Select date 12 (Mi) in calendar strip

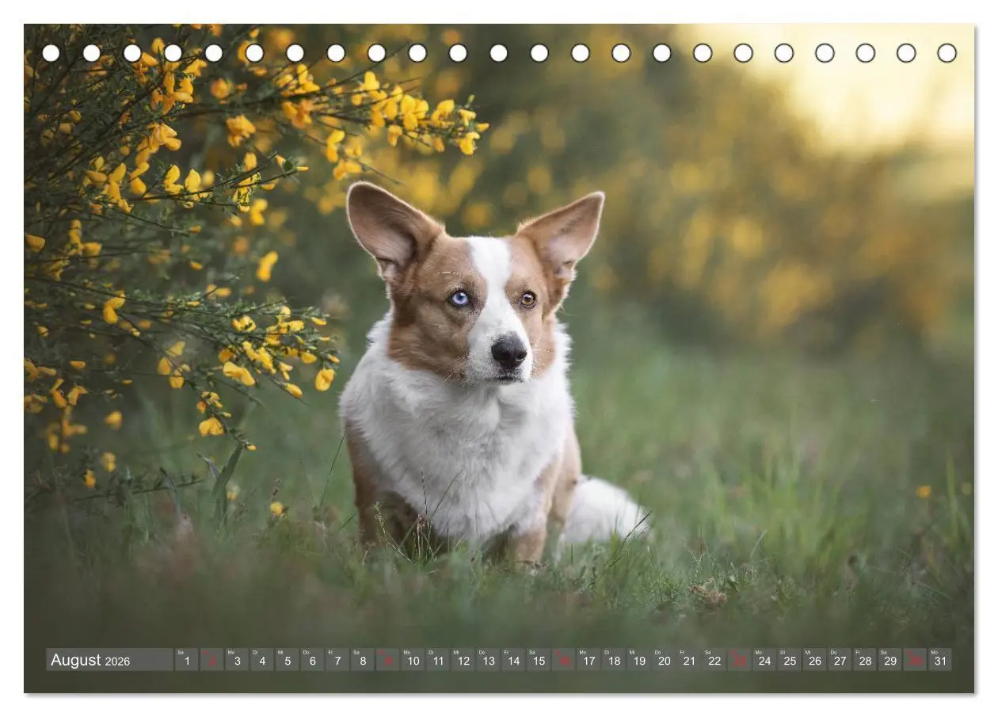click(463, 660)
